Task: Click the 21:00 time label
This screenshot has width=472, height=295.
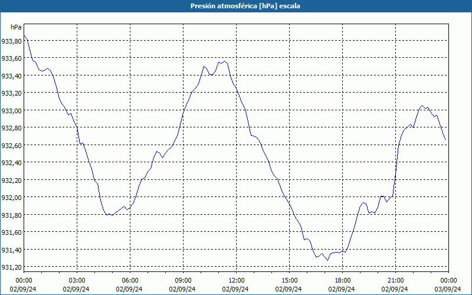Action: tap(395, 281)
